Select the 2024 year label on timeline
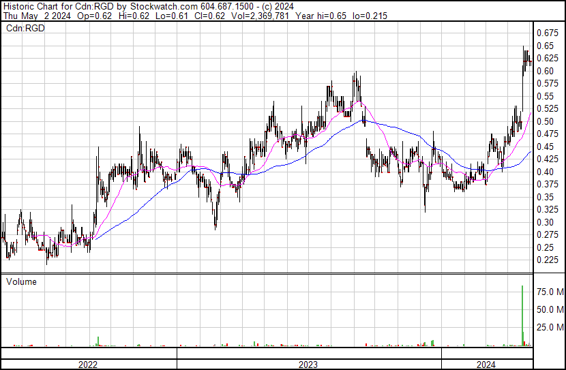566x370 pixels. tap(486, 365)
